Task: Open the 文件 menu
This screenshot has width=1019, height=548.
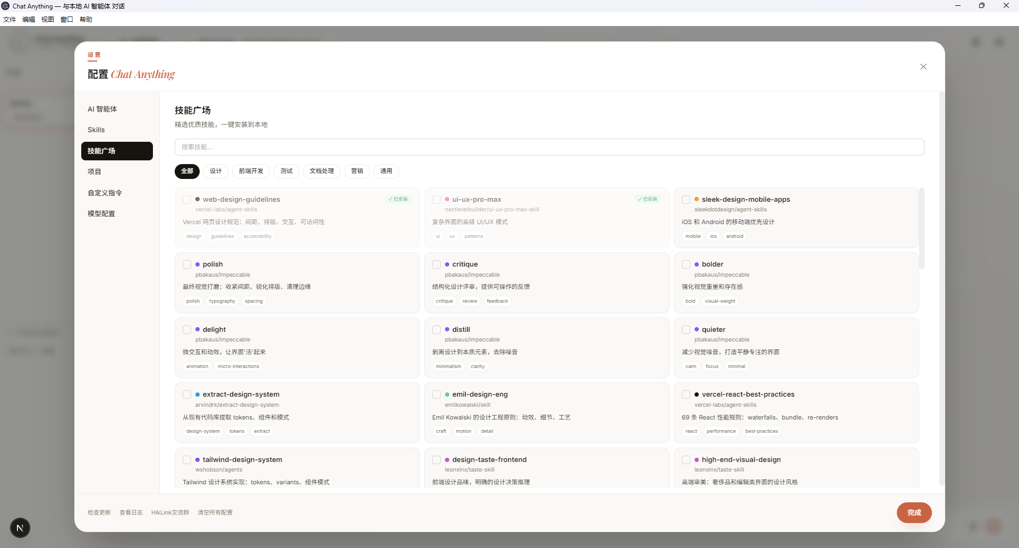Action: pos(10,20)
